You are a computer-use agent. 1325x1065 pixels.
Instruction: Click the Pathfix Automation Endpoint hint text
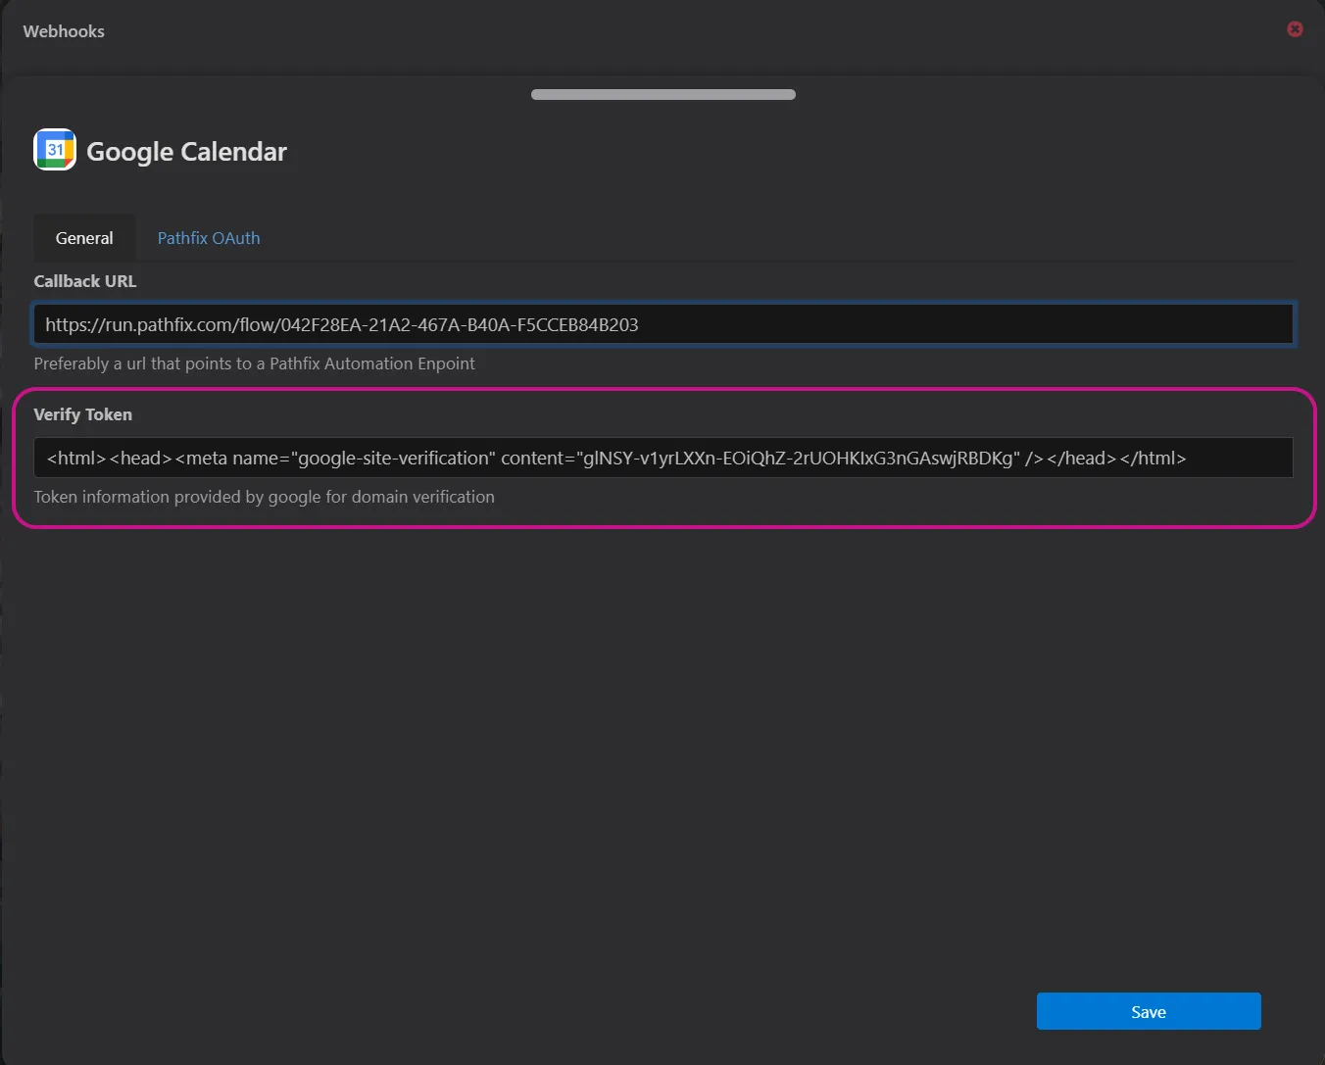click(255, 363)
